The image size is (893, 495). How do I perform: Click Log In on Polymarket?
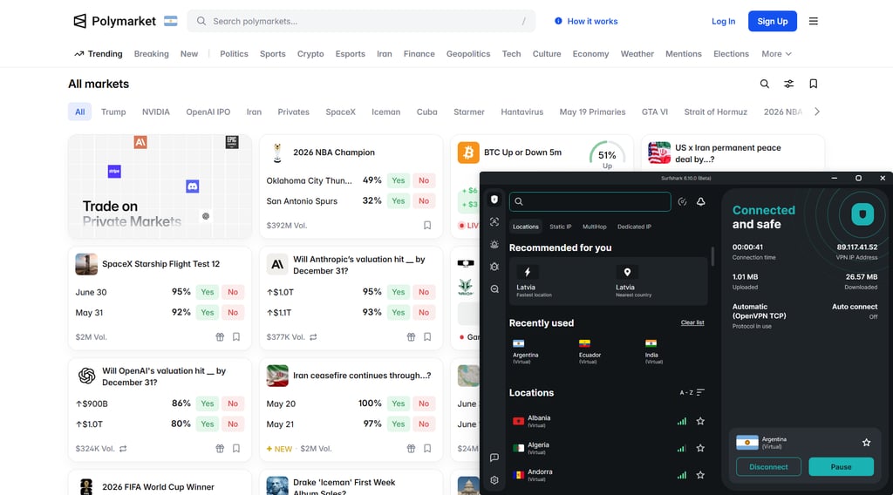point(723,21)
